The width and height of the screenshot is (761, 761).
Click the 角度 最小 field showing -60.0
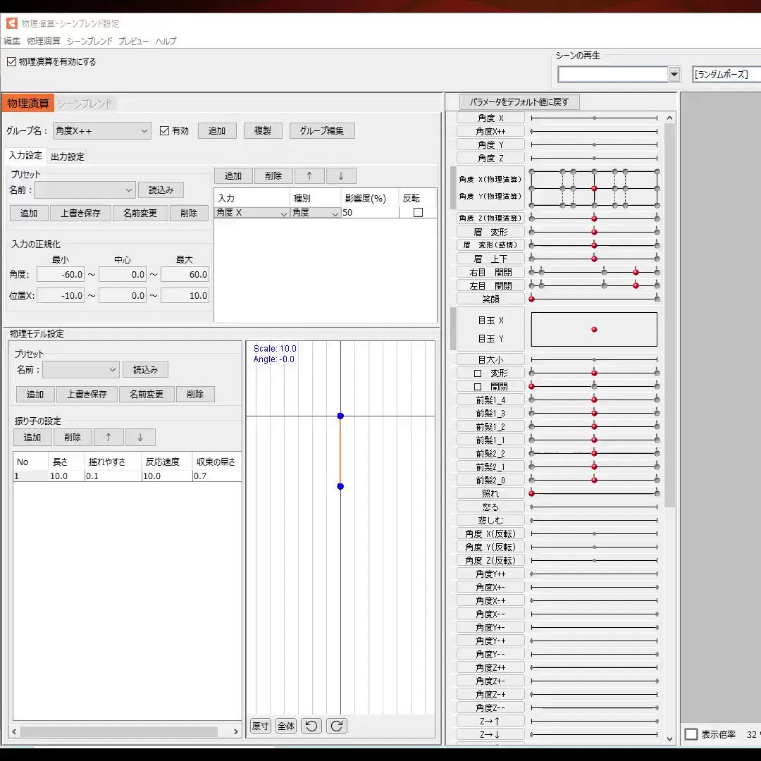click(x=61, y=274)
